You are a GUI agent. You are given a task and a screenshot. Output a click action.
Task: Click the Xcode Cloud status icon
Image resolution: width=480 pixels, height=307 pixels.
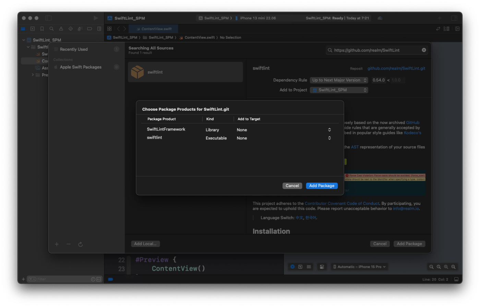380,18
